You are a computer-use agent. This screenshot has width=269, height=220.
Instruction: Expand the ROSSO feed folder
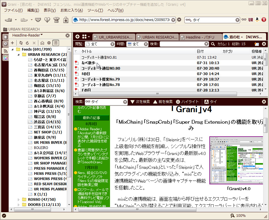point(18,199)
